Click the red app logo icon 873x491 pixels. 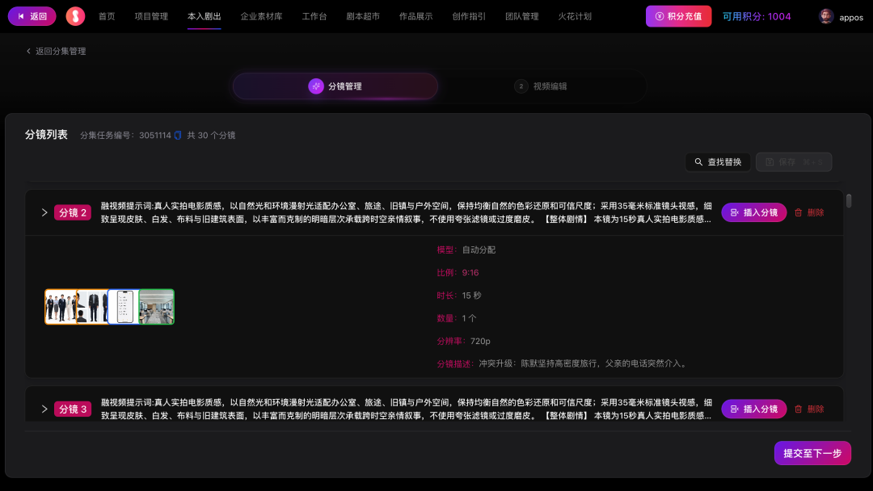click(75, 16)
